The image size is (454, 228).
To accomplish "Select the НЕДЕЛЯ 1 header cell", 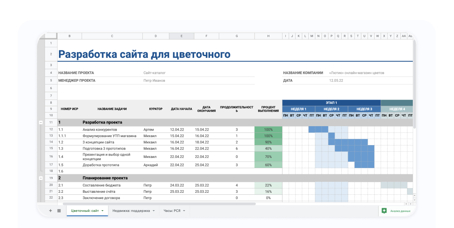I will click(299, 109).
